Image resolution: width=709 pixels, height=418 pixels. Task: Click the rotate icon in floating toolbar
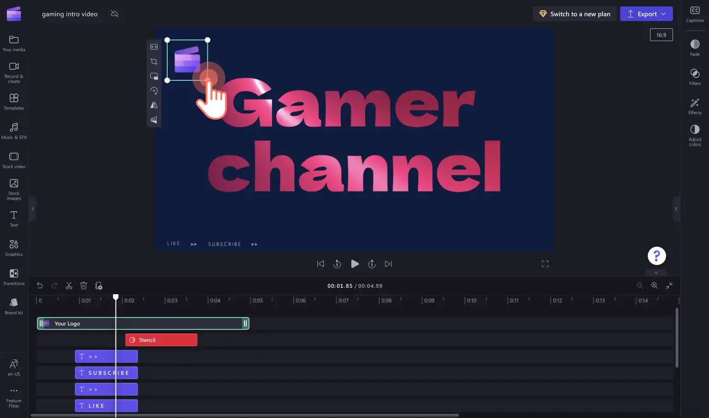(x=154, y=90)
